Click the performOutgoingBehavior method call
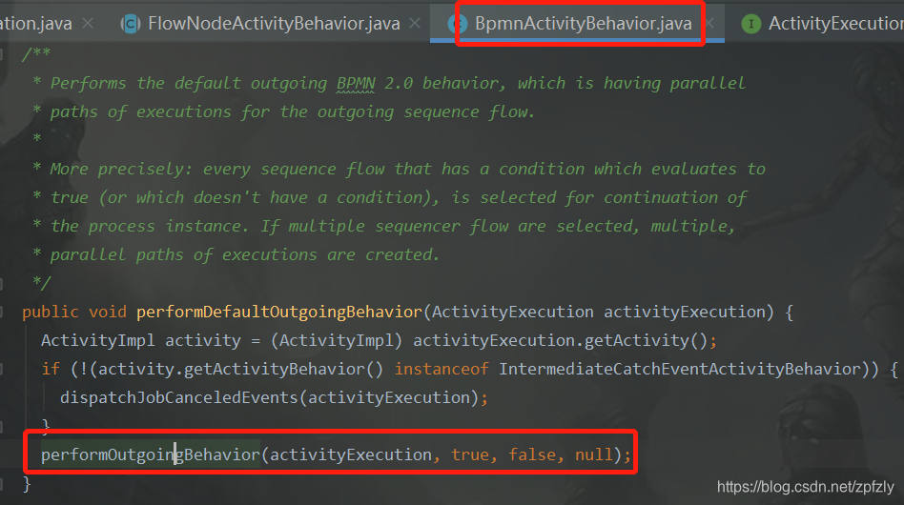The width and height of the screenshot is (904, 505). (x=151, y=454)
